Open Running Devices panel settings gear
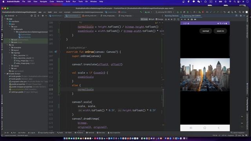 coord(240,16)
